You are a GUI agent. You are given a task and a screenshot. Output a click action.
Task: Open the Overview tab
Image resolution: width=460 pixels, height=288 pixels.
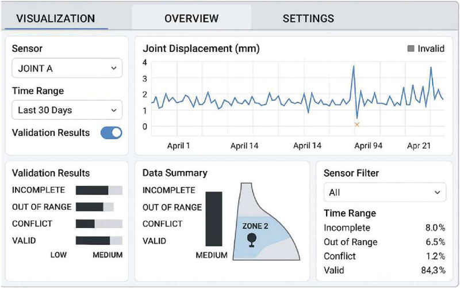coord(191,18)
